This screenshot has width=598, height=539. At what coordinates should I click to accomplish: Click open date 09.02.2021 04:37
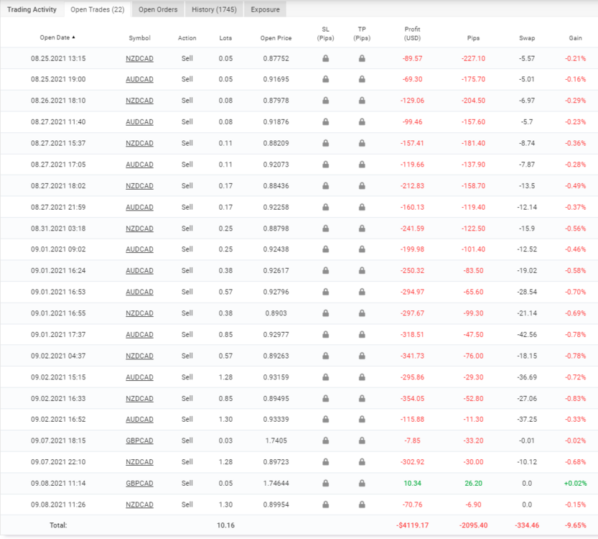[x=58, y=356]
